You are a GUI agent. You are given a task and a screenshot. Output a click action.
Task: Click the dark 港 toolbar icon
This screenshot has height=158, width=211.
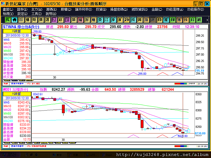tap(153, 20)
